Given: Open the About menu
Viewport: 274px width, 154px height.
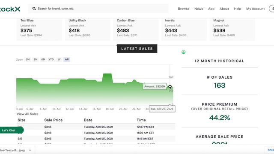Looking at the screenshot, I should pyautogui.click(x=224, y=9).
